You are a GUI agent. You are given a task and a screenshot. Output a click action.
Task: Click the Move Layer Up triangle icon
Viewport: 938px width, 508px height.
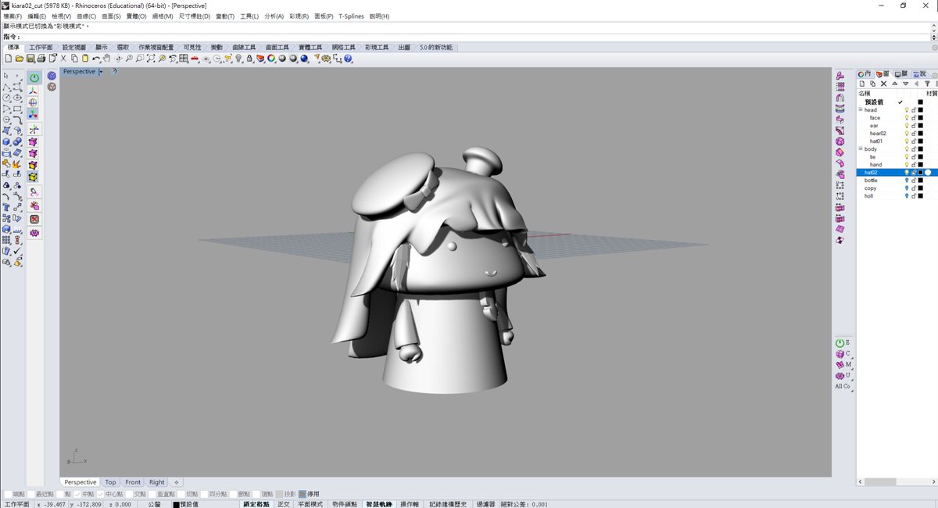895,84
